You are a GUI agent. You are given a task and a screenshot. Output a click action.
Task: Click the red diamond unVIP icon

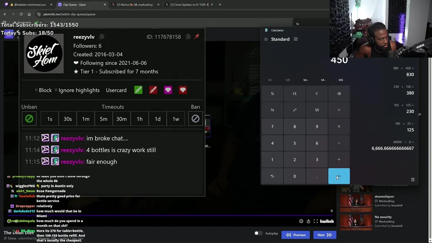point(183,90)
